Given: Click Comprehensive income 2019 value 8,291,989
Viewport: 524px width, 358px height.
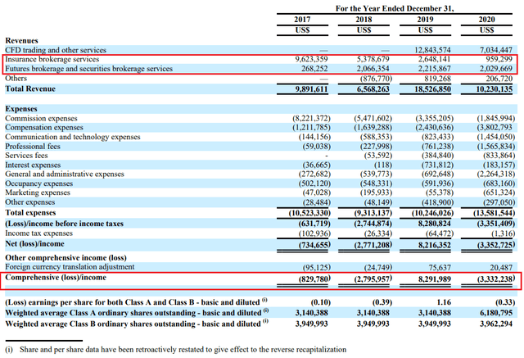Looking at the screenshot, I should tap(435, 279).
